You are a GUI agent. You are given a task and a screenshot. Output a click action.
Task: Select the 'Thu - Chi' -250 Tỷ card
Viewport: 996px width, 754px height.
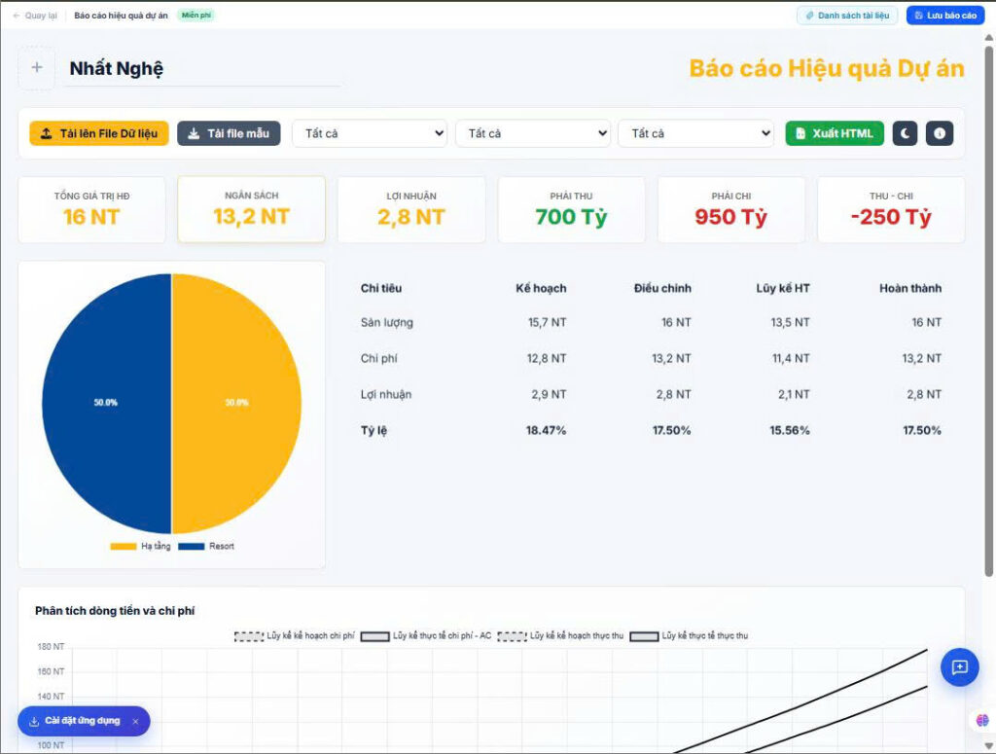tap(891, 209)
